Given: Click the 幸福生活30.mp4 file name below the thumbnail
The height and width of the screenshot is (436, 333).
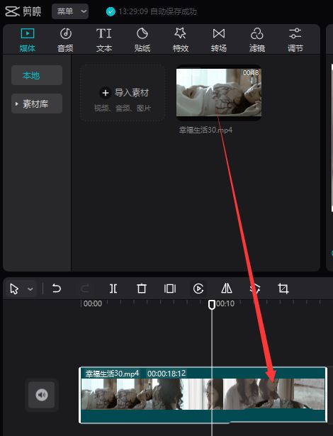Looking at the screenshot, I should pos(205,130).
